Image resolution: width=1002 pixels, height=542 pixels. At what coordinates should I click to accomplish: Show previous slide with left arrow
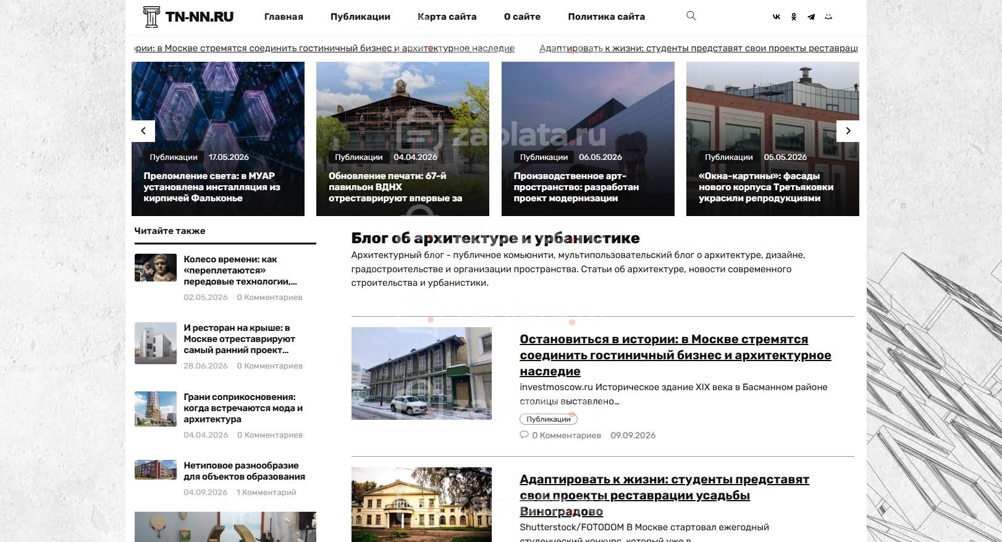[x=143, y=131]
